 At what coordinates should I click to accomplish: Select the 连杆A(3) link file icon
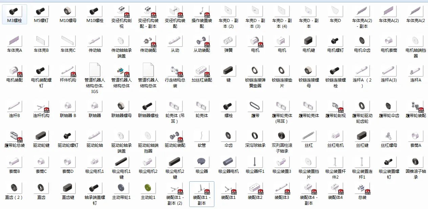[388, 71]
